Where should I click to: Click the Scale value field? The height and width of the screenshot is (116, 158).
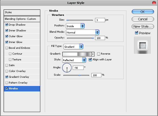point(96,75)
